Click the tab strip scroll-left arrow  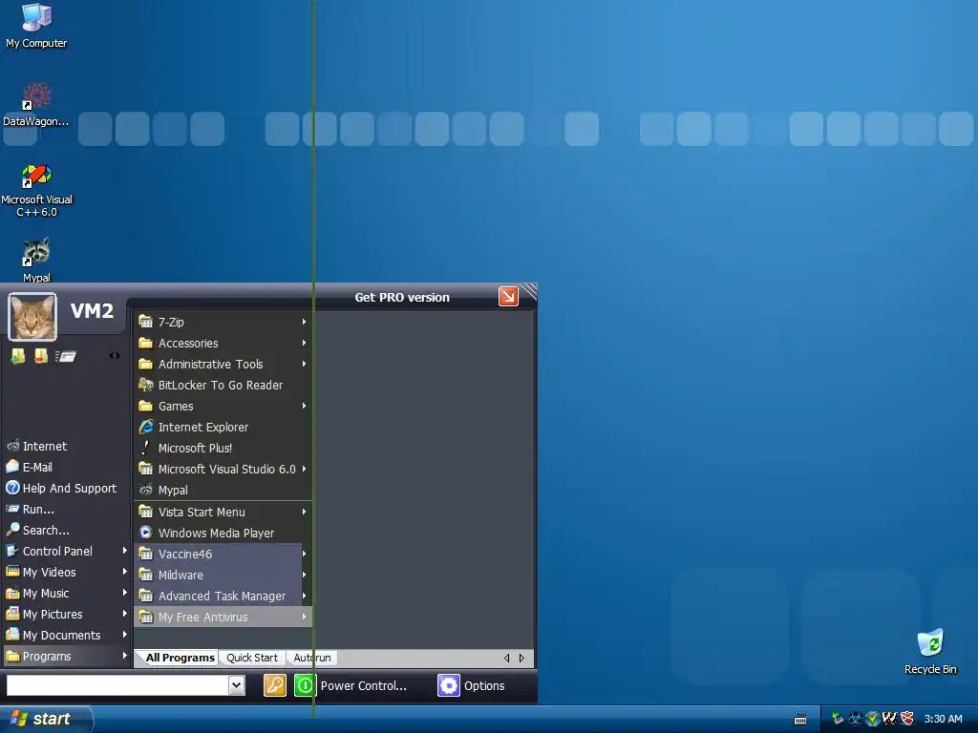pos(506,658)
